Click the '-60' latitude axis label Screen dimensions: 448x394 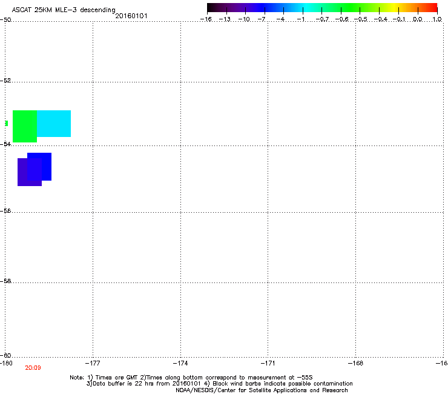pos(5,355)
